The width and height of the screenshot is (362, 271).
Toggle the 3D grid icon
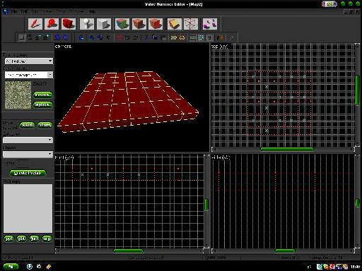(30, 37)
